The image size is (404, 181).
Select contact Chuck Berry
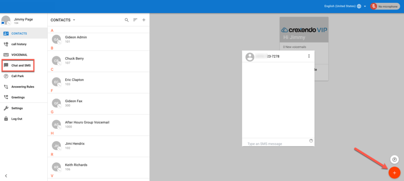click(99, 61)
